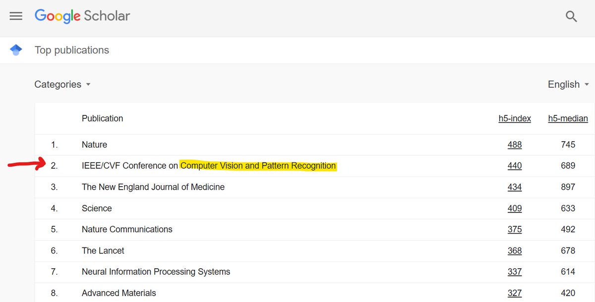Open Science h5-index 409 link
The height and width of the screenshot is (302, 595).
click(515, 208)
